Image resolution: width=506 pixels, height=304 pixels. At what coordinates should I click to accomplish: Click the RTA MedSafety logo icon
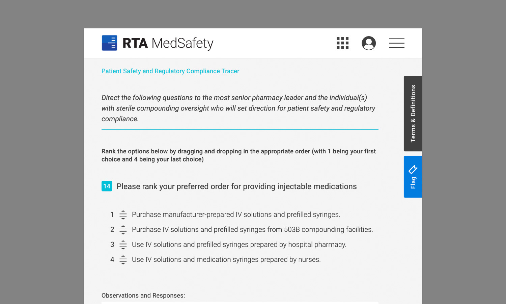pos(109,43)
